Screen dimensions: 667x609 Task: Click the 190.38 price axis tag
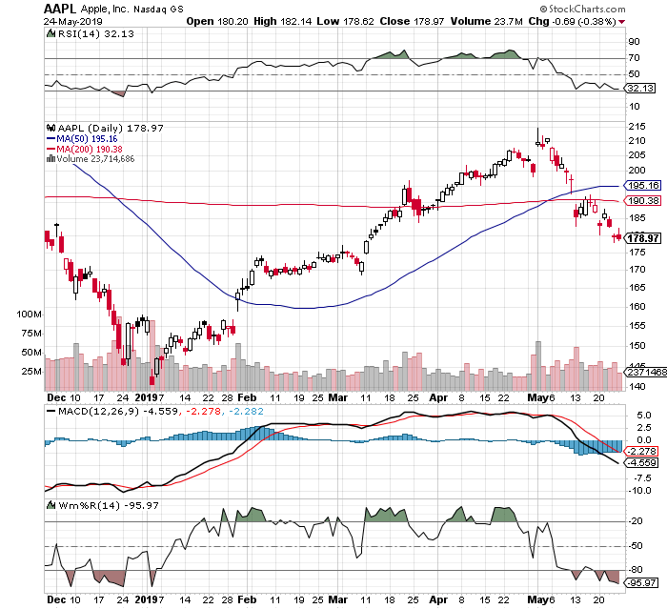click(x=643, y=200)
